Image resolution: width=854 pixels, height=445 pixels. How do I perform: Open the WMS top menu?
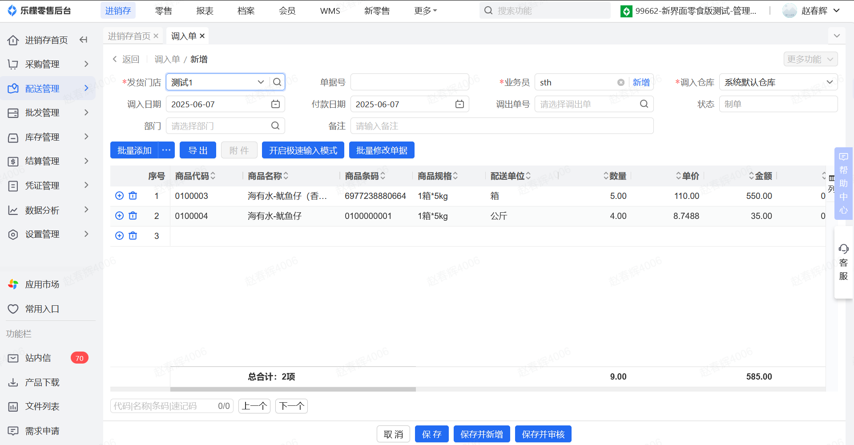pos(330,11)
